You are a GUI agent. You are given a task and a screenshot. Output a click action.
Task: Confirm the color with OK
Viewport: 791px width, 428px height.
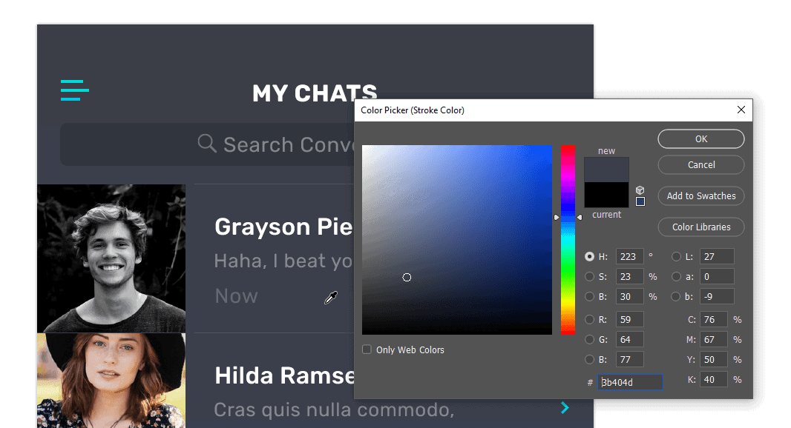(700, 139)
